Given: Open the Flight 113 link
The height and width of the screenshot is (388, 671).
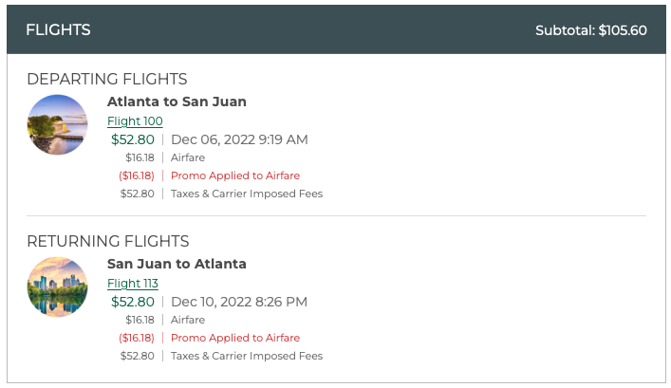Looking at the screenshot, I should click(132, 284).
